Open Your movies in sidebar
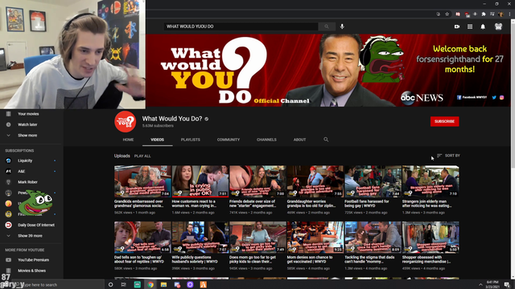This screenshot has height=289, width=515. tap(28, 114)
